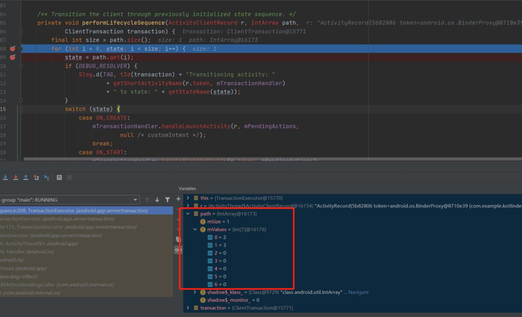Expand the shadow$_klass_ node
Screen dimensions: 522x317
coord(195,292)
